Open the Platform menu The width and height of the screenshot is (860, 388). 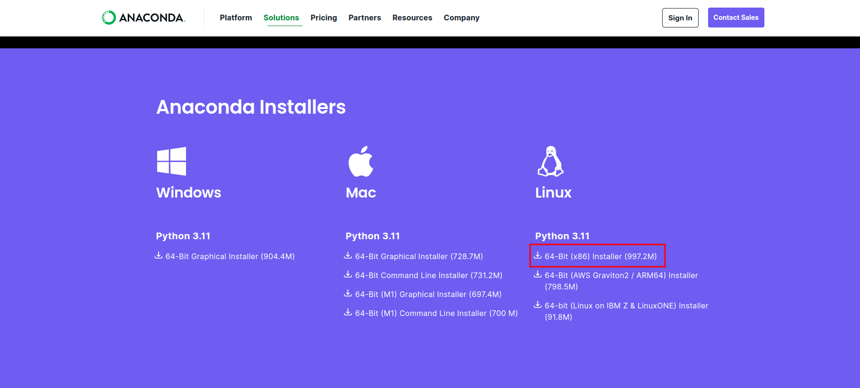point(236,18)
